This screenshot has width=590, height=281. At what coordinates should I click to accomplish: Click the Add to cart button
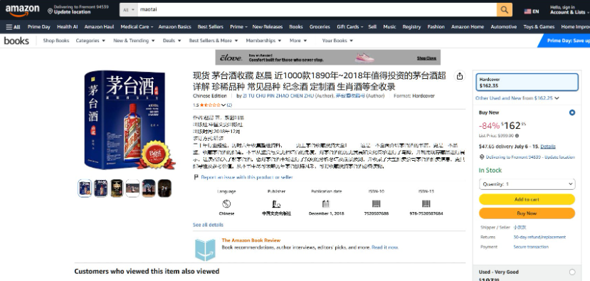tap(527, 199)
